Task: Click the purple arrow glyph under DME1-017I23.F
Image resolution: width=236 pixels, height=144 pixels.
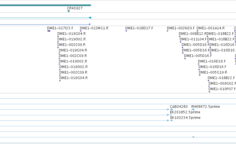Action: 49,31
